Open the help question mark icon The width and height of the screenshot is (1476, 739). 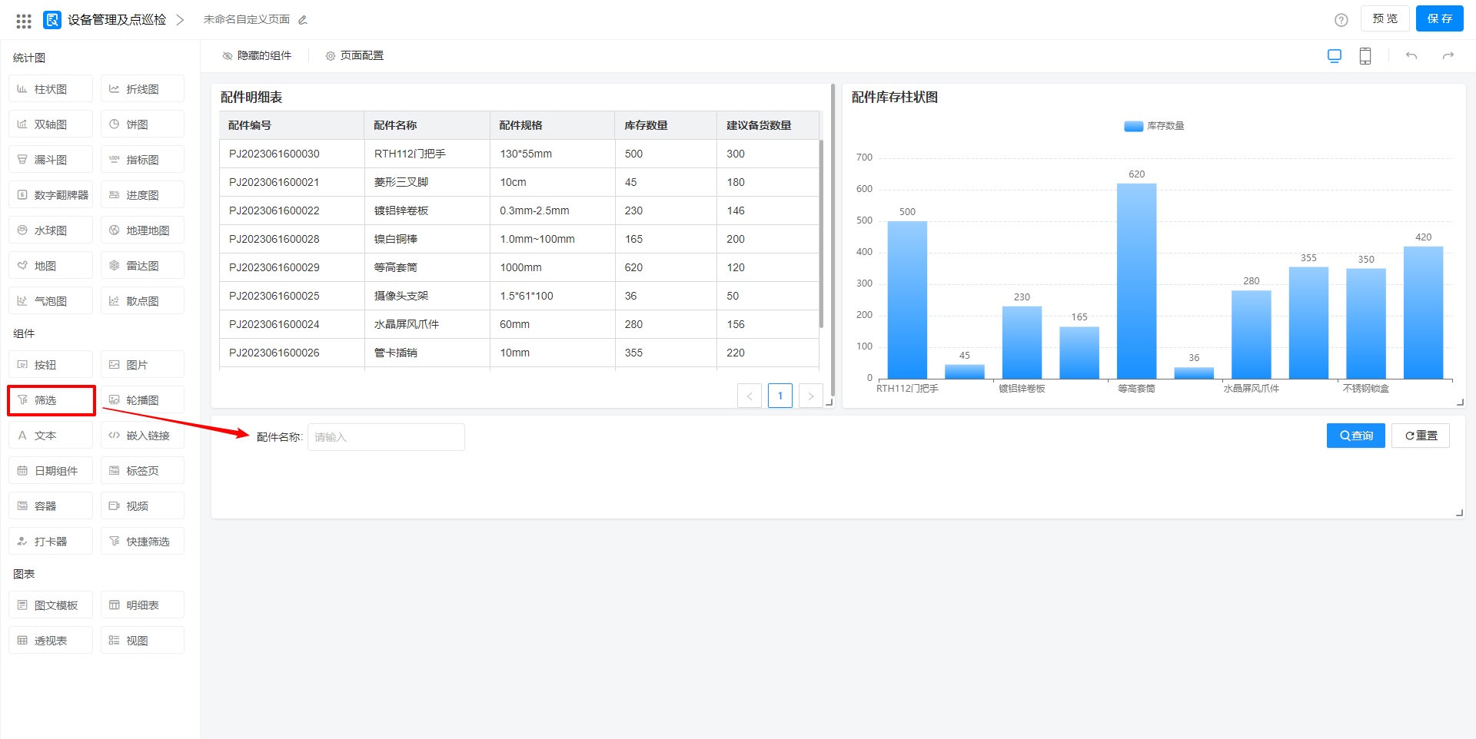pyautogui.click(x=1341, y=20)
